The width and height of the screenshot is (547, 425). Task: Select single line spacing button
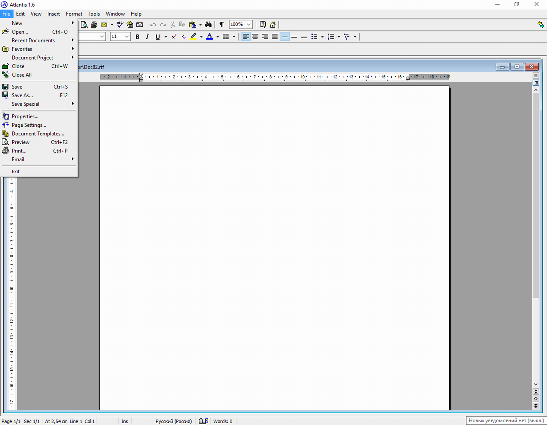click(x=284, y=37)
